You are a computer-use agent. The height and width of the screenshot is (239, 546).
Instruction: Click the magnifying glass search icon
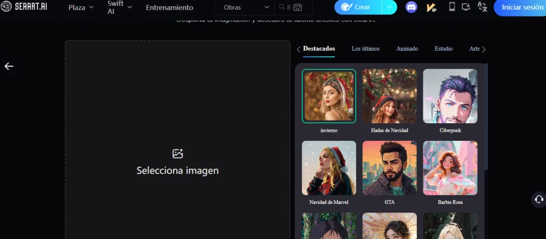[282, 6]
